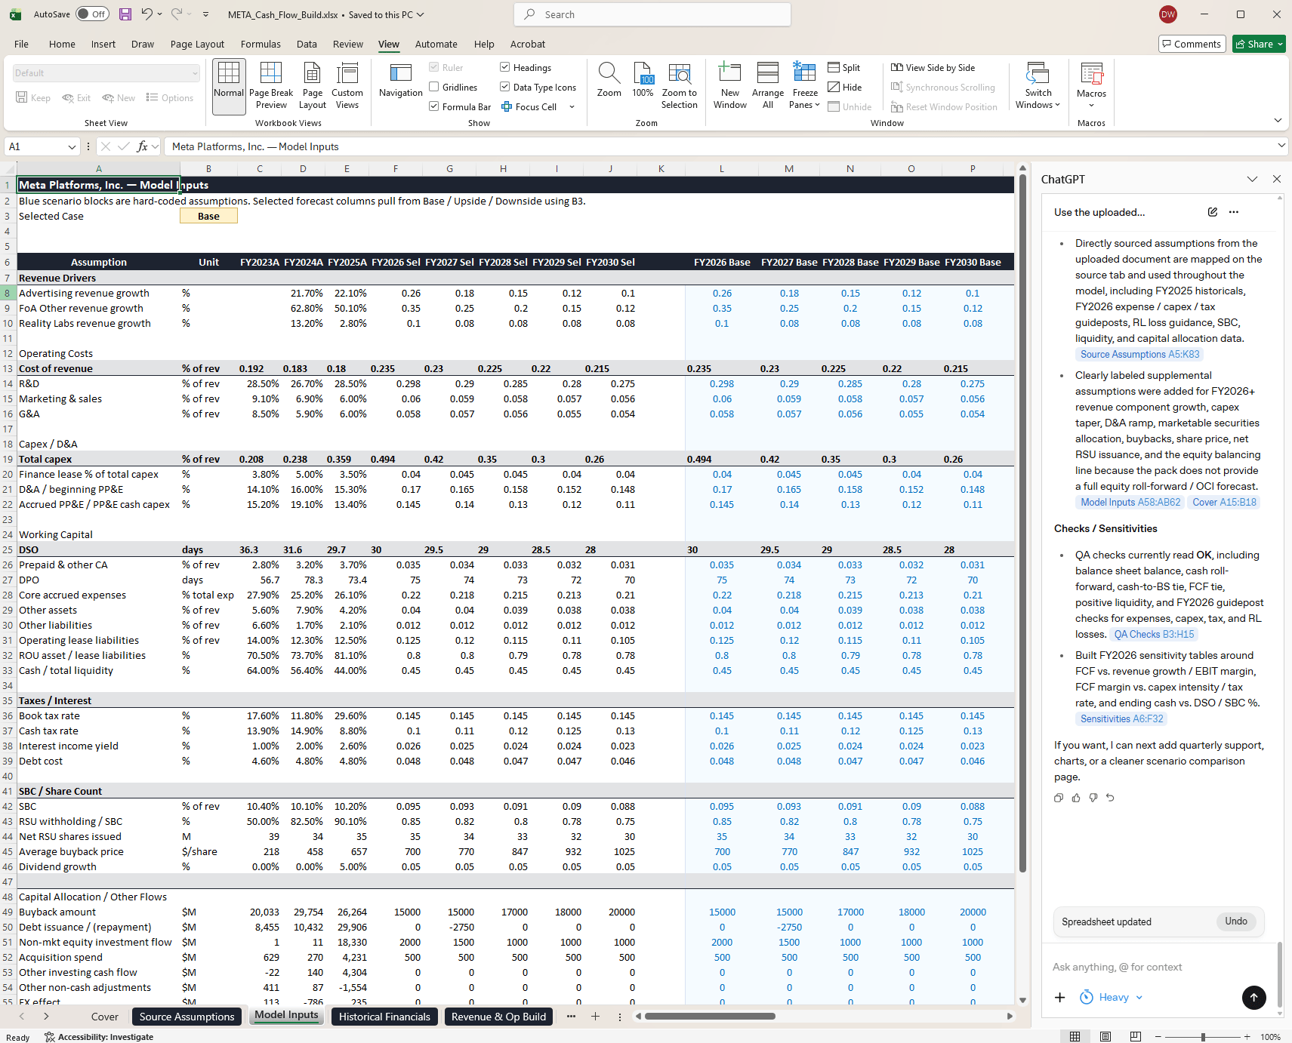
Task: Collapse the ribbon chevron
Action: point(1278,121)
